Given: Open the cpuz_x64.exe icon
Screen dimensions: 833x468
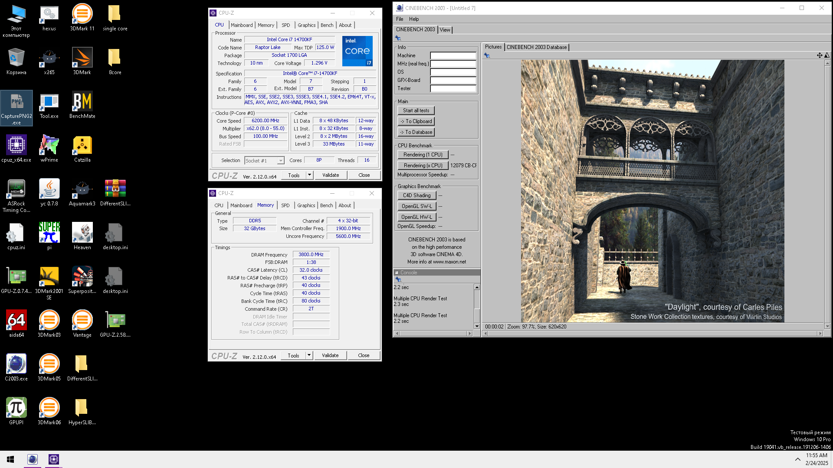Looking at the screenshot, I should pos(16,149).
